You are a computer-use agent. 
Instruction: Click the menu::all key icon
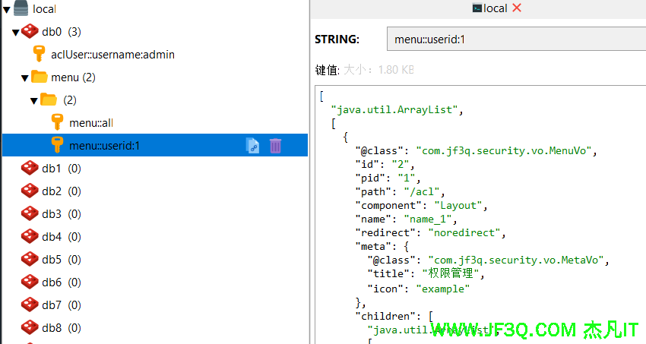point(58,122)
